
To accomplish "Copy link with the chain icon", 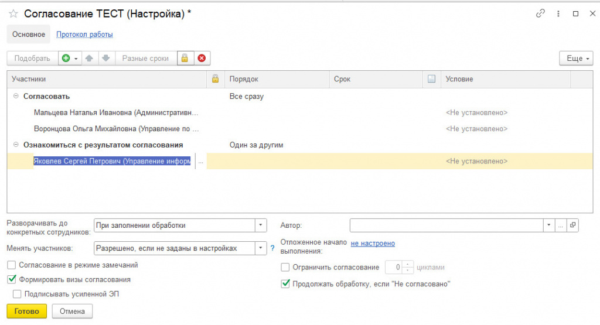I will point(540,14).
